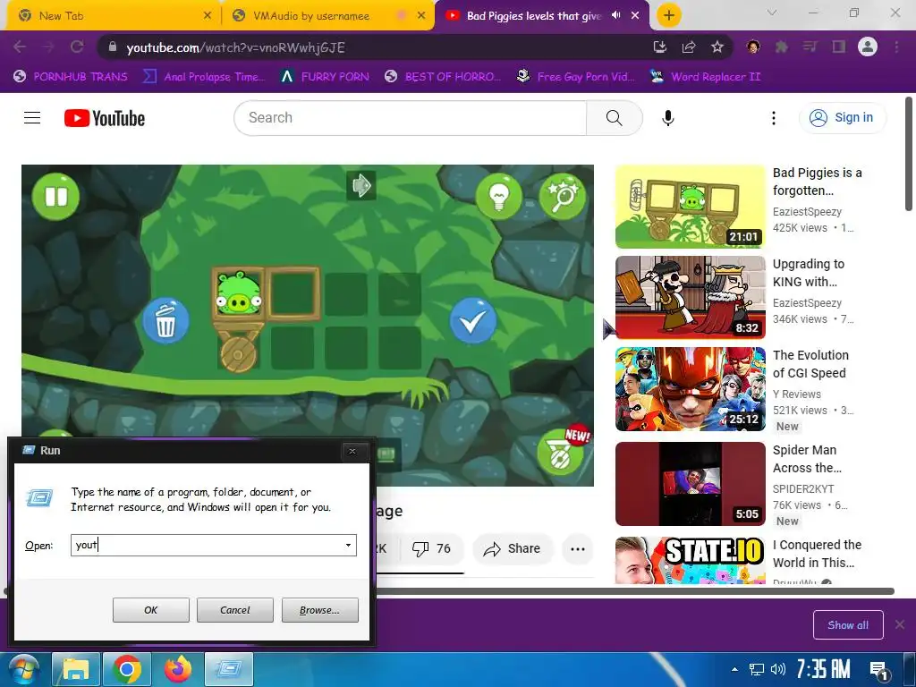
Task: Reload the page in Chrome
Action: (77, 47)
